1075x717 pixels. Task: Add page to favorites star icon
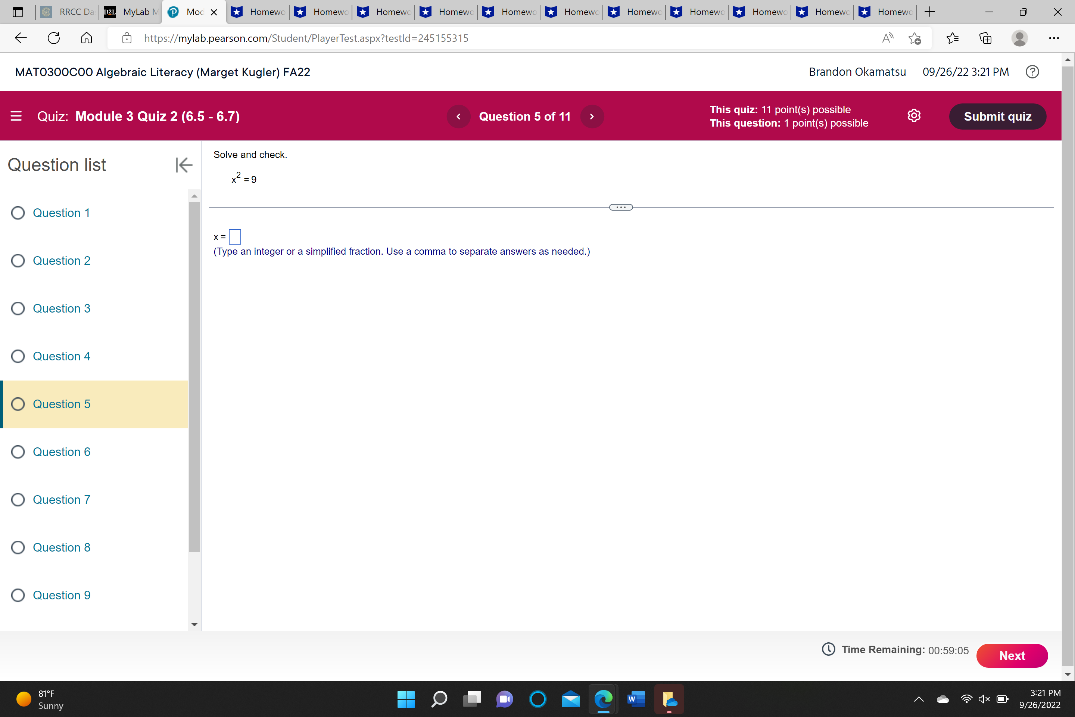pyautogui.click(x=914, y=38)
